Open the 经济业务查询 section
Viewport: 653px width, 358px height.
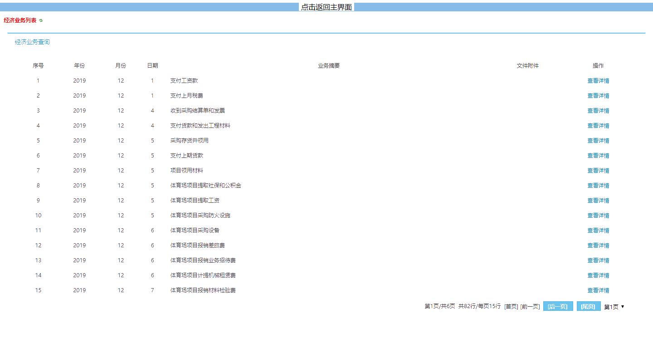click(32, 42)
